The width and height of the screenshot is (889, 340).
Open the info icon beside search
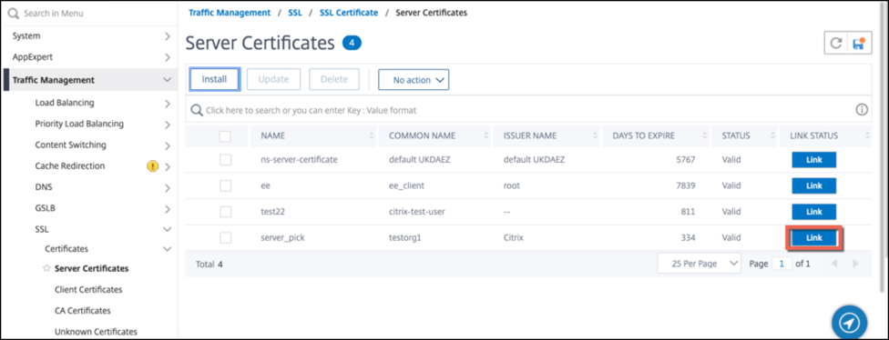pos(862,110)
